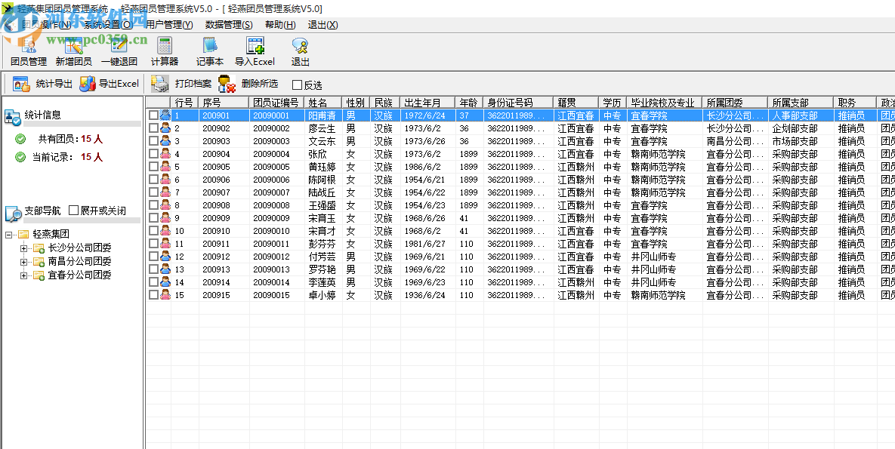Open the 记事本 notepad icon
Screen dimensions: 895x449
tap(209, 51)
